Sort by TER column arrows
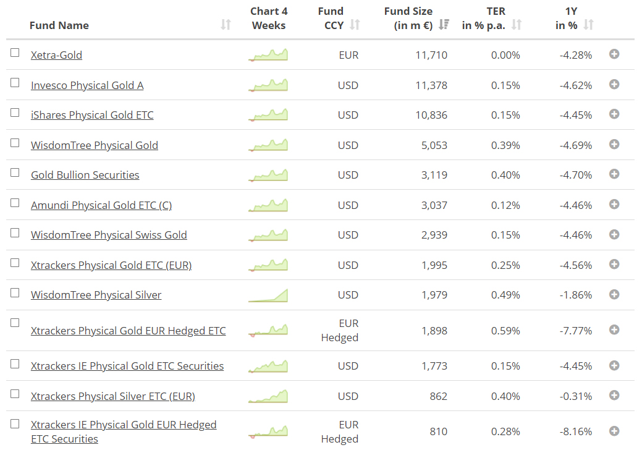 coord(517,25)
